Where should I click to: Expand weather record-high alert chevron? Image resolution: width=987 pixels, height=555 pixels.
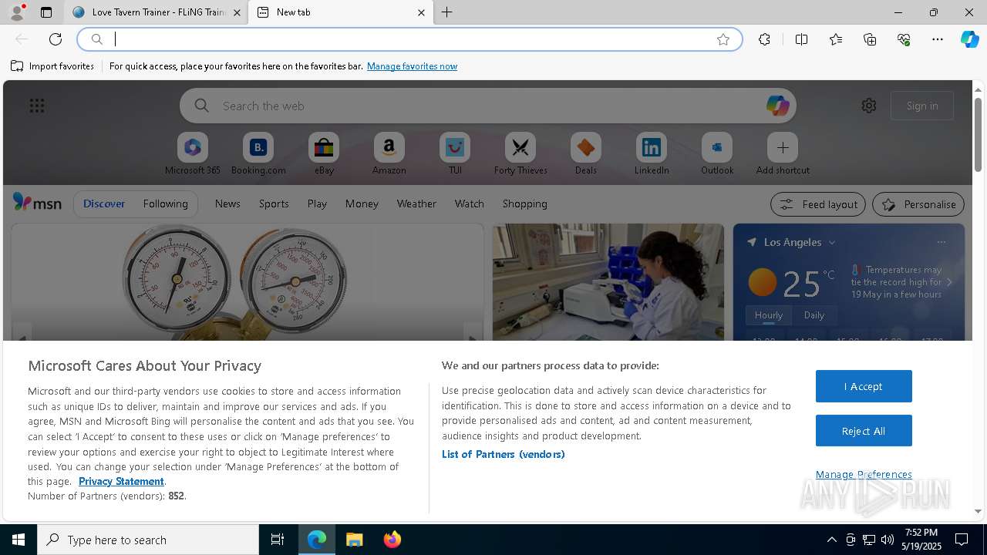(x=949, y=282)
